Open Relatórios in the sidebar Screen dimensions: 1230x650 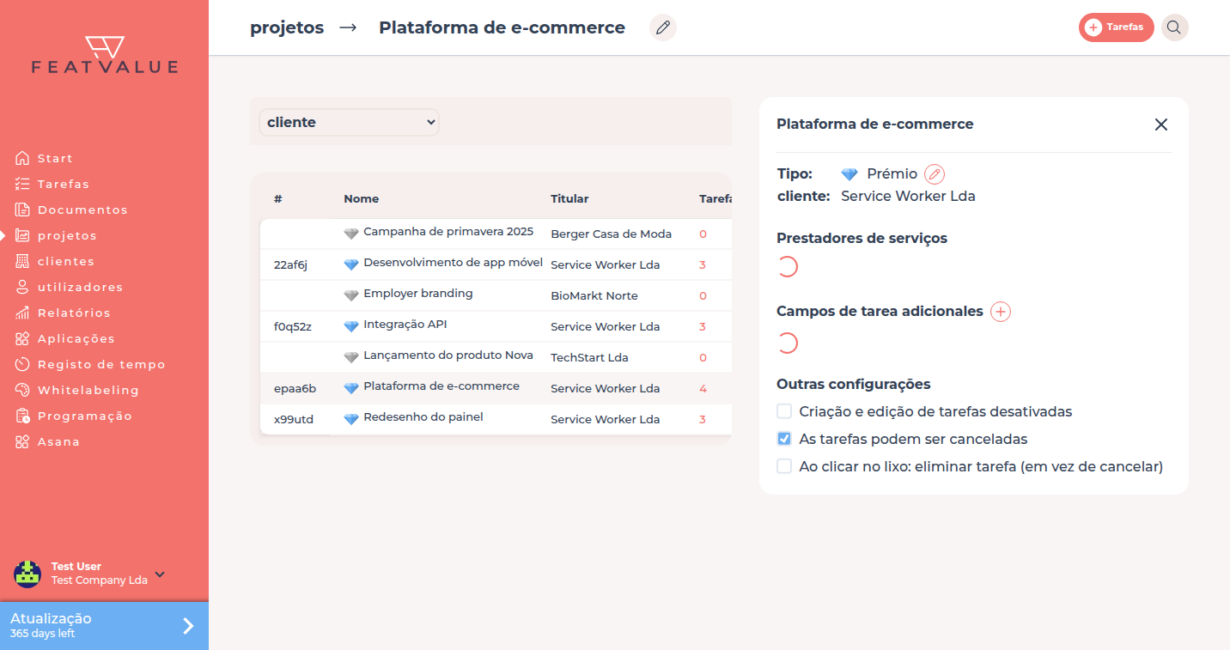pos(74,313)
